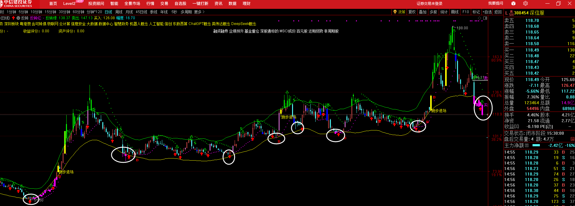Click the 云计算 concept tag

(65, 24)
